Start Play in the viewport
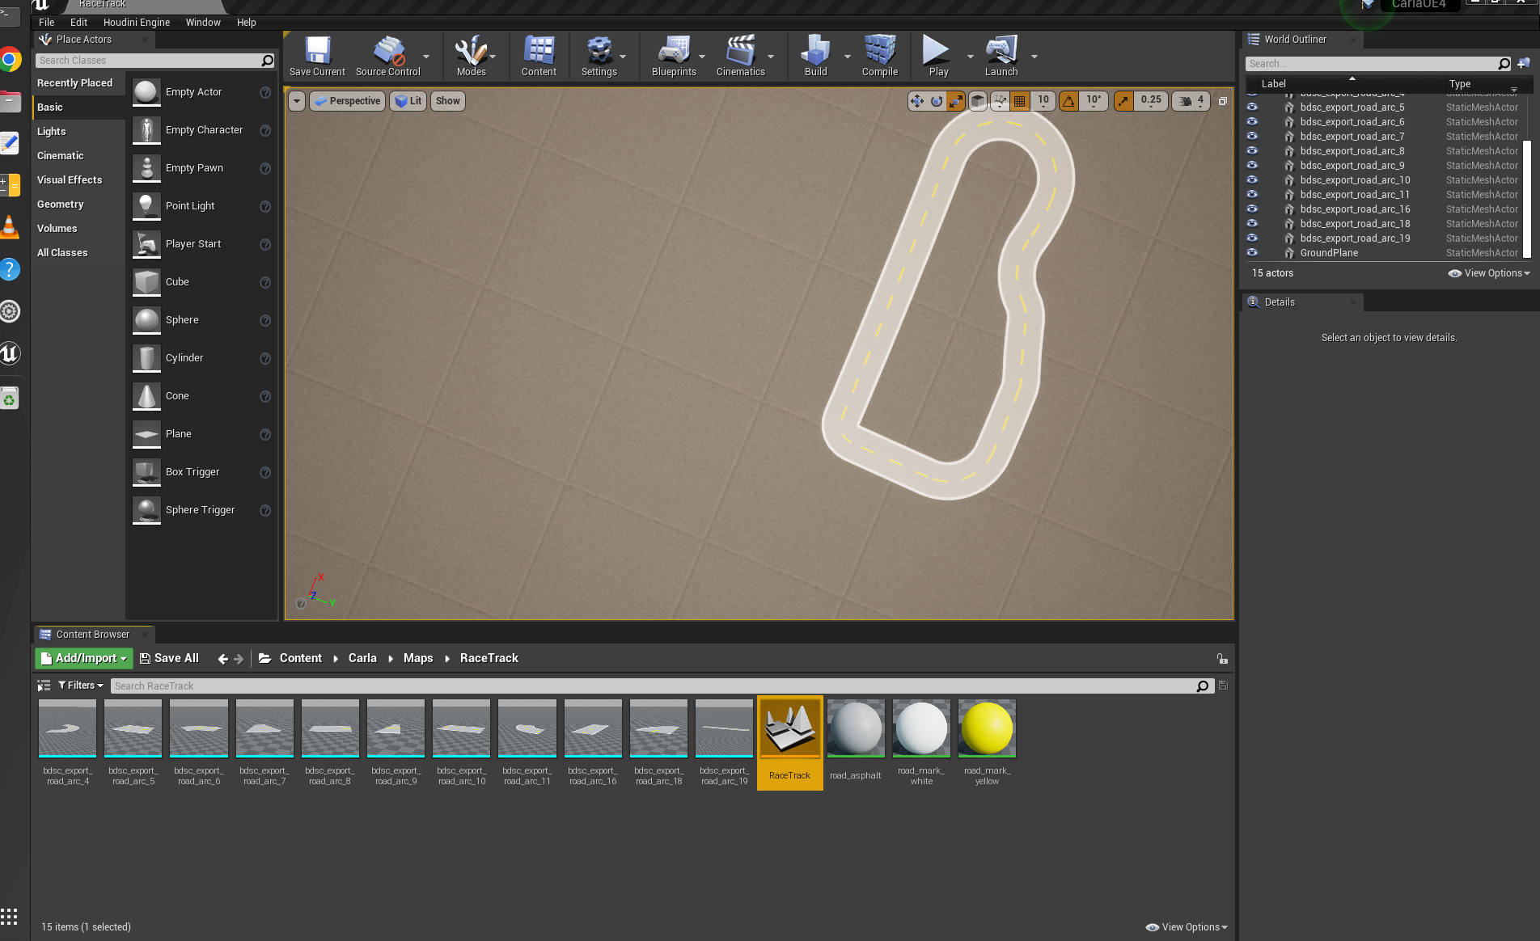 pyautogui.click(x=938, y=56)
